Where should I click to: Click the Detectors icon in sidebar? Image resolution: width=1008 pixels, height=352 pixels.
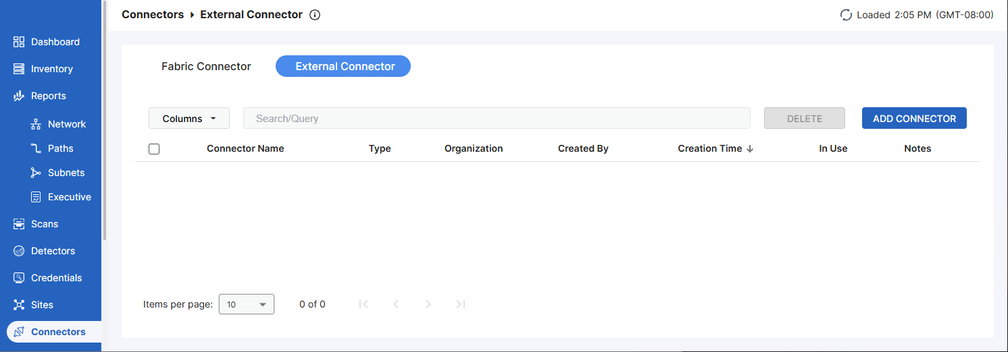click(19, 251)
